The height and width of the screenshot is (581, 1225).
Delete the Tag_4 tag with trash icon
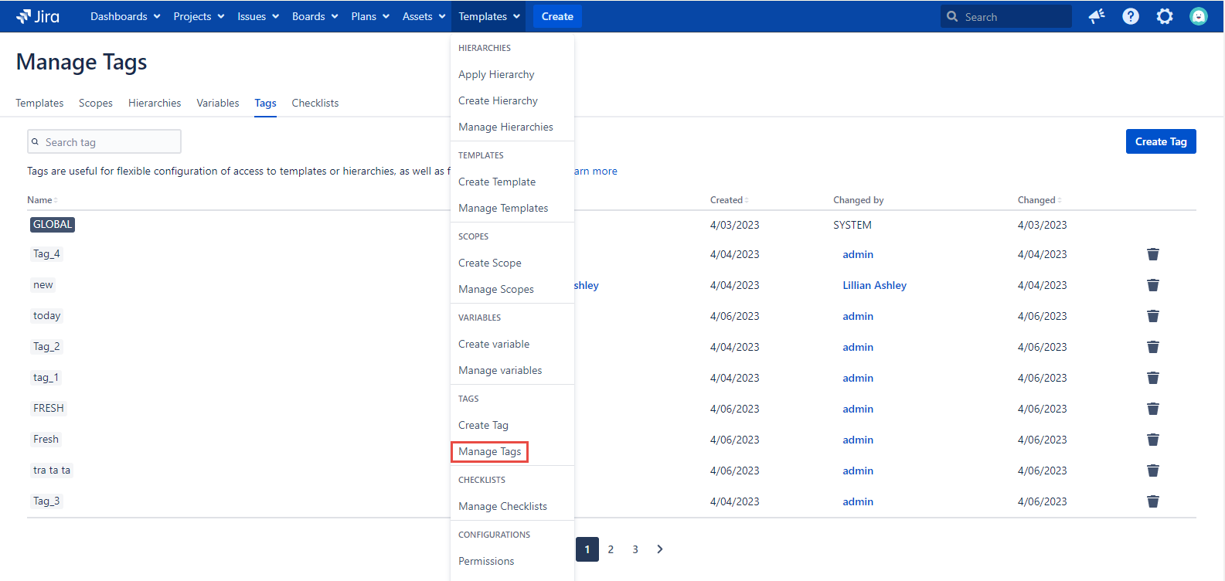pos(1152,254)
